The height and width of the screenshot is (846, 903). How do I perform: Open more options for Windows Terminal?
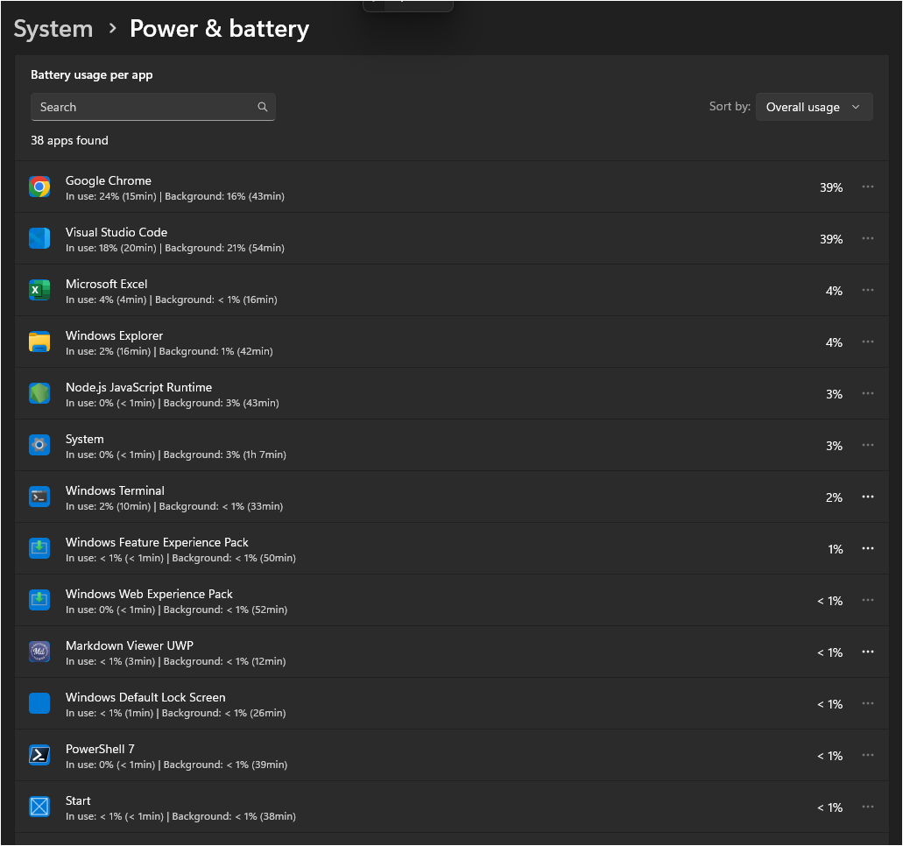coord(867,497)
